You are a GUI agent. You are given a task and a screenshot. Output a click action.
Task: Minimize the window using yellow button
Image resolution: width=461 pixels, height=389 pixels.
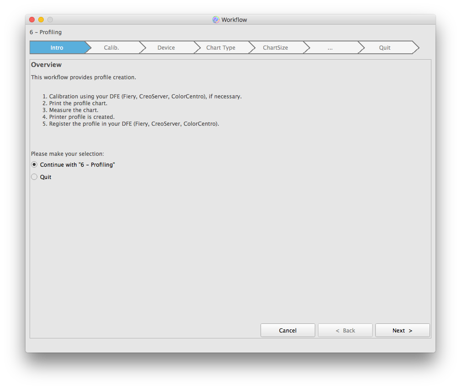point(41,20)
